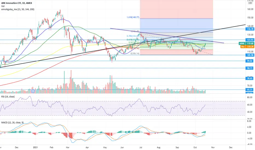Click the Feb label on time axis
This screenshot has width=255, height=150.
(x=51, y=147)
